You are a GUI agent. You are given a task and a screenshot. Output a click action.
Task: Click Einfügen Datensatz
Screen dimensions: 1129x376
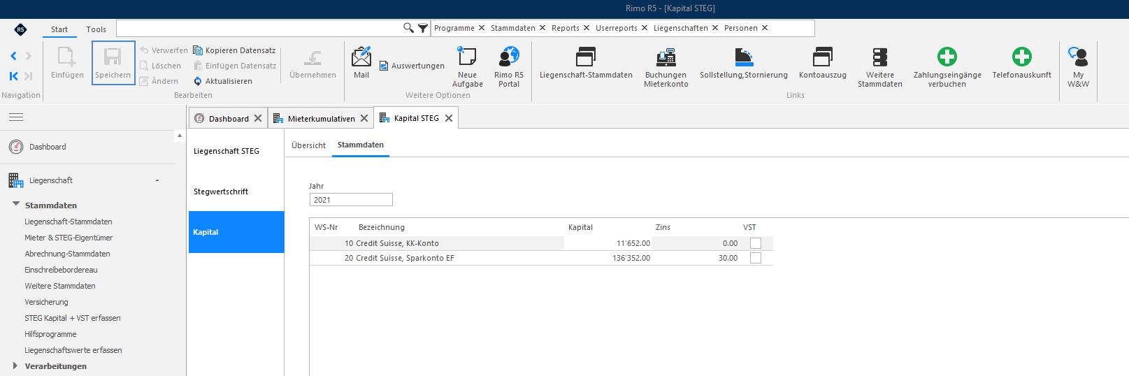click(x=235, y=66)
